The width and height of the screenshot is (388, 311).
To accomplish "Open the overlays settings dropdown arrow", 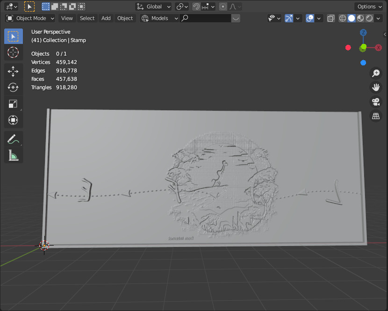I will pos(319,18).
